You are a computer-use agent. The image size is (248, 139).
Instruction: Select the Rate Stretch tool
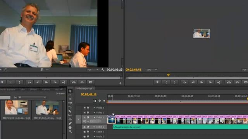(x=70, y=107)
